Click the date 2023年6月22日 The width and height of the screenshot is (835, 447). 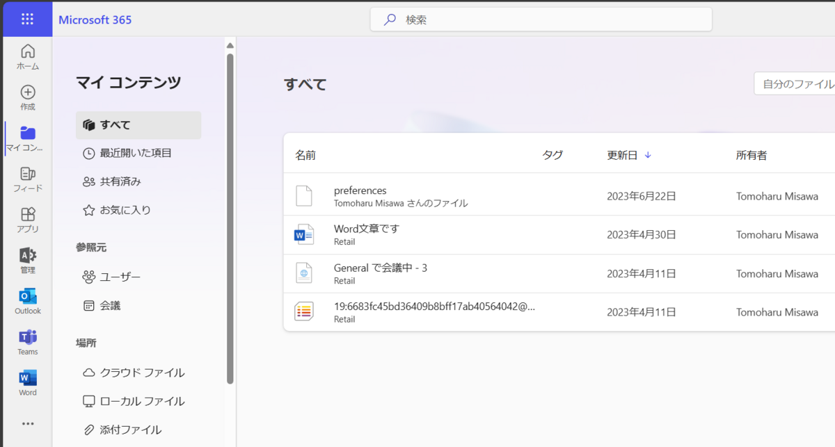(x=642, y=196)
